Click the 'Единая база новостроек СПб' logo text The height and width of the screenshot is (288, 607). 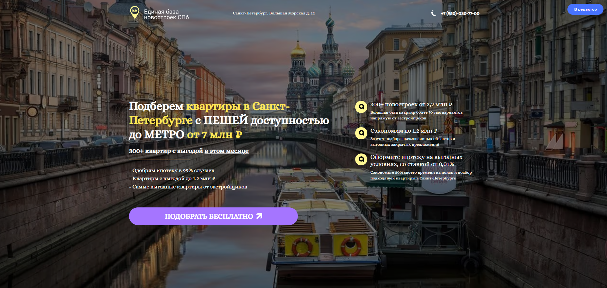point(166,14)
